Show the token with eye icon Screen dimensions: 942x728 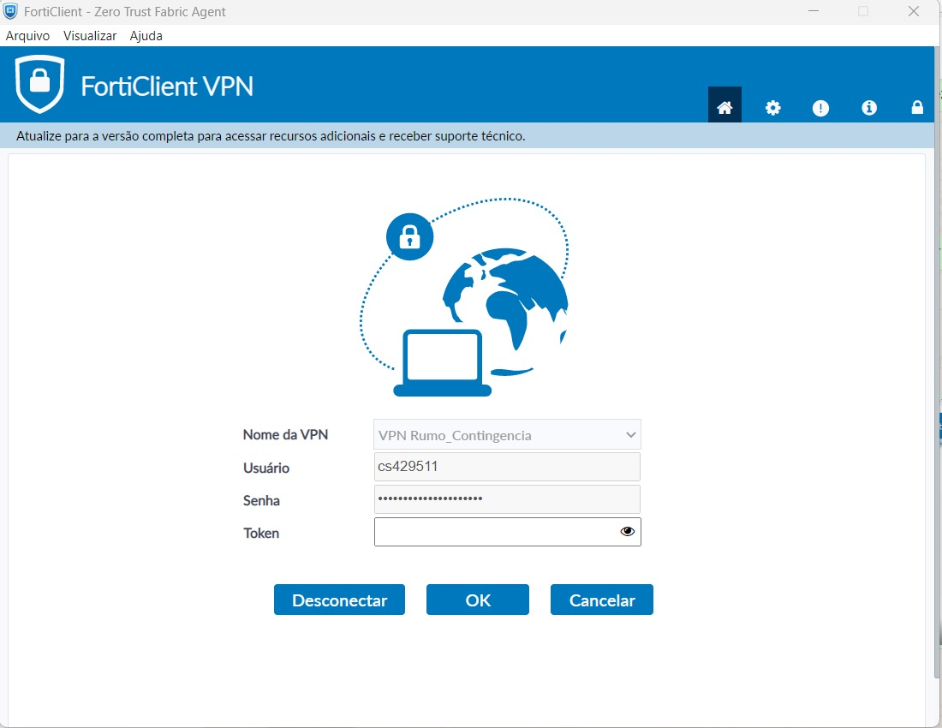[x=627, y=532]
